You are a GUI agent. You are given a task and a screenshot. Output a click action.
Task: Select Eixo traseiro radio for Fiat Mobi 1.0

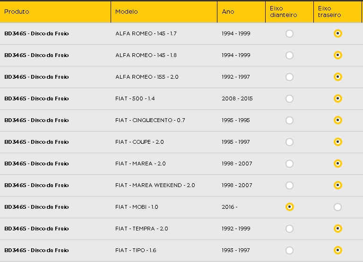click(x=338, y=207)
